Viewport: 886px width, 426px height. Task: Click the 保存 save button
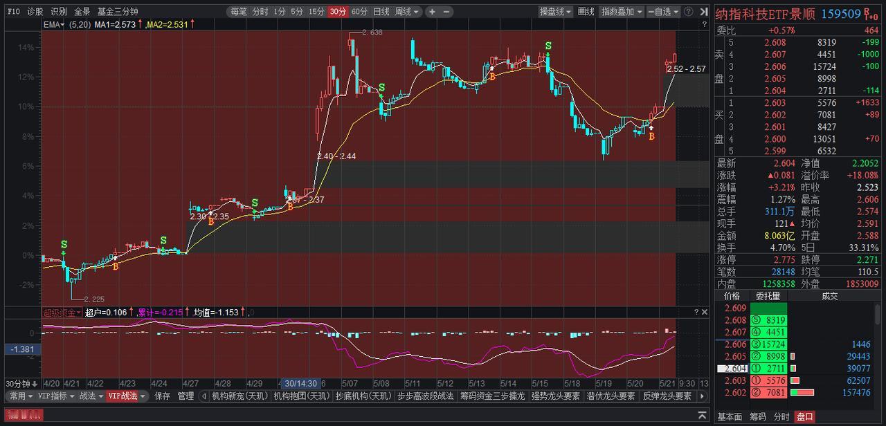[x=162, y=396]
